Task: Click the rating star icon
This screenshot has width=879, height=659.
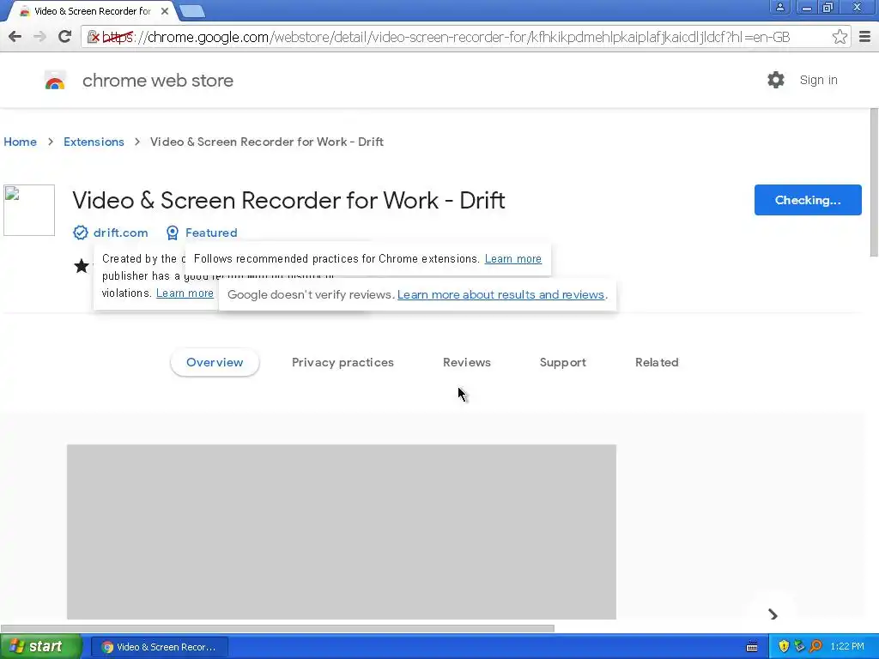Action: click(x=82, y=266)
